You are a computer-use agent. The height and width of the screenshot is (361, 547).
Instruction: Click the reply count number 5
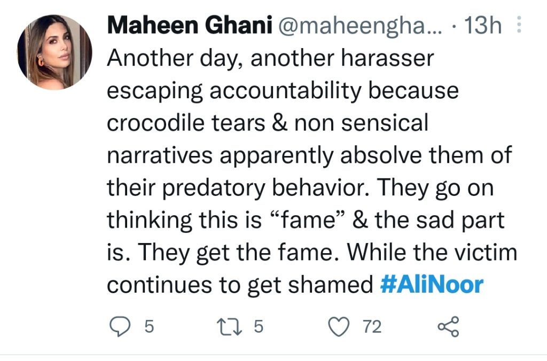(149, 327)
